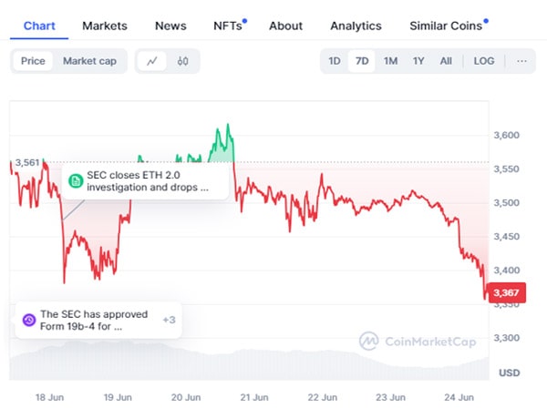Toggle chart to Price view

tap(33, 61)
